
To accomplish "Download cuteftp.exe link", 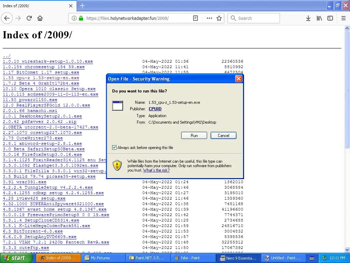I will pos(26,248).
